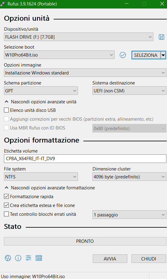167x279 pixels.
Task: Open the File system NTFS dropdown
Action: pos(41,177)
